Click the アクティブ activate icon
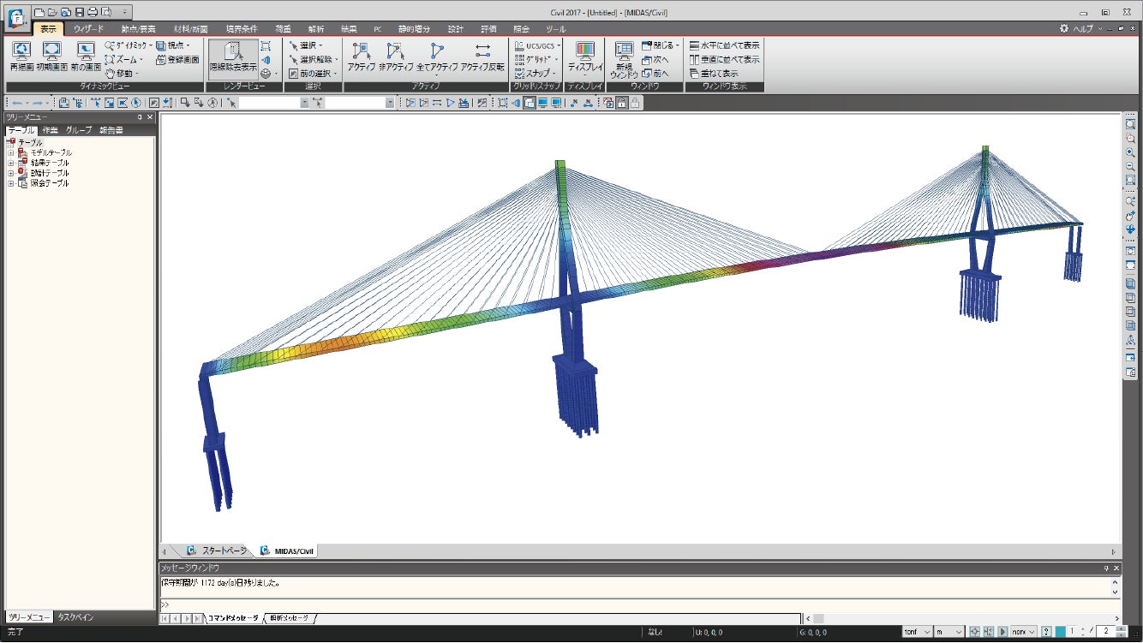 click(361, 57)
